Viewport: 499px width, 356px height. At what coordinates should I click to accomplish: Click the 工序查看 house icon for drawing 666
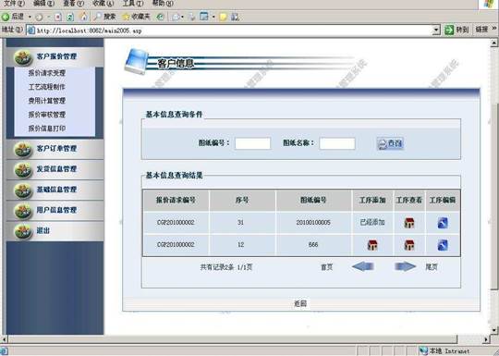[409, 245]
